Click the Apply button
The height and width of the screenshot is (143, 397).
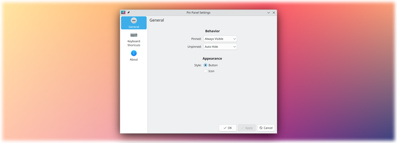[x=247, y=128]
